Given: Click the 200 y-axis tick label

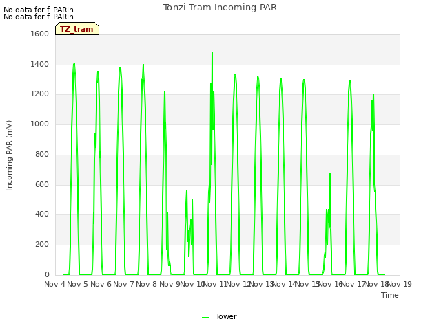Looking at the screenshot, I should 42,245.
